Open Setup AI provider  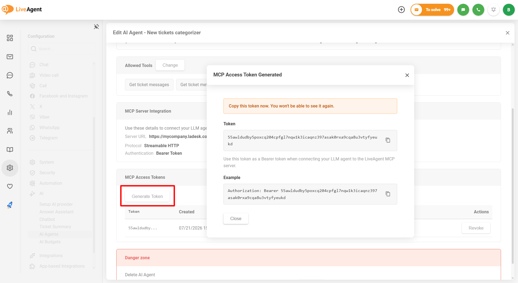pyautogui.click(x=56, y=204)
